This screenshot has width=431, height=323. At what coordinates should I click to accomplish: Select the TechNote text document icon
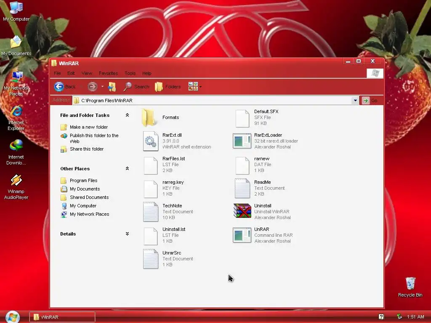pyautogui.click(x=151, y=212)
